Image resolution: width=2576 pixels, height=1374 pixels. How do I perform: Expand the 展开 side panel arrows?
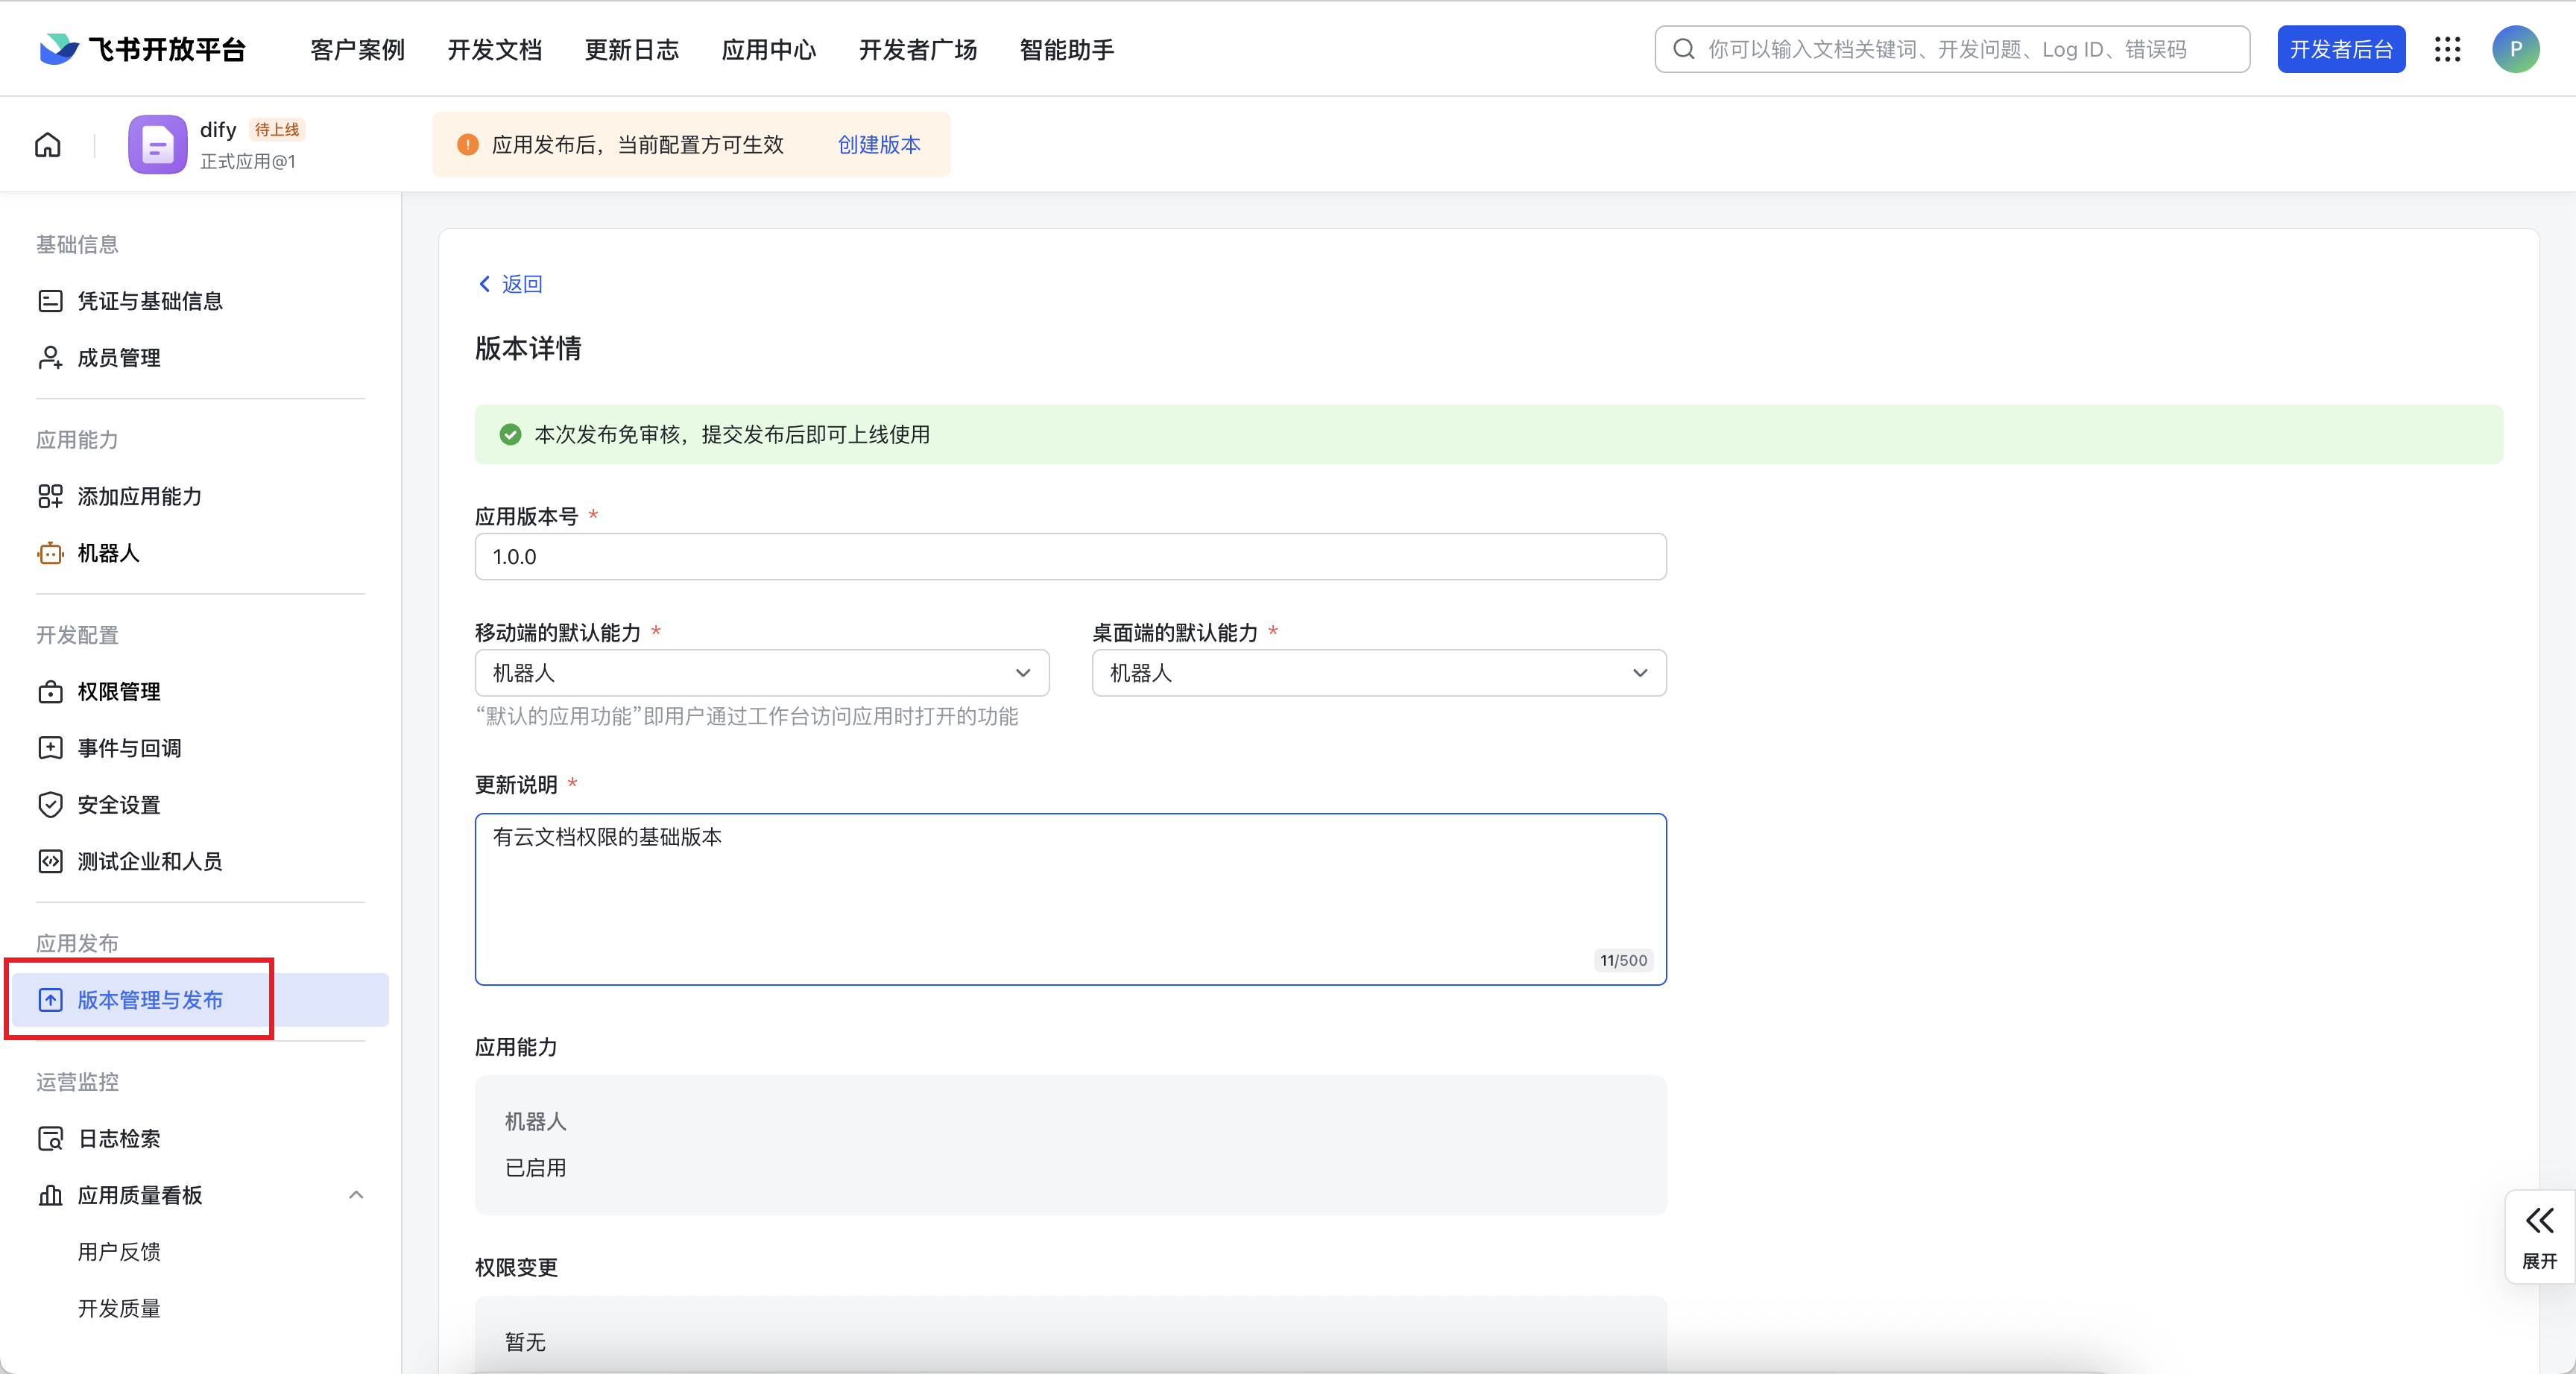(x=2539, y=1221)
